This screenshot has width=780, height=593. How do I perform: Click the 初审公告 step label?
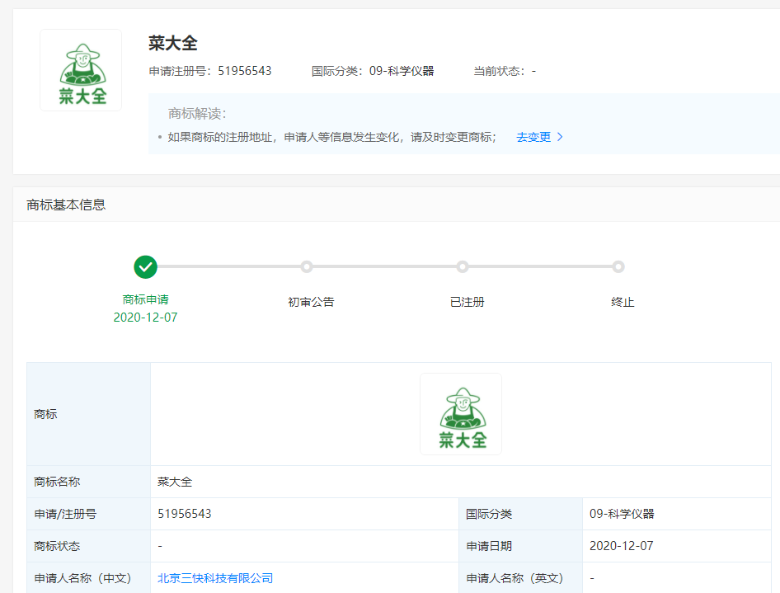click(311, 302)
